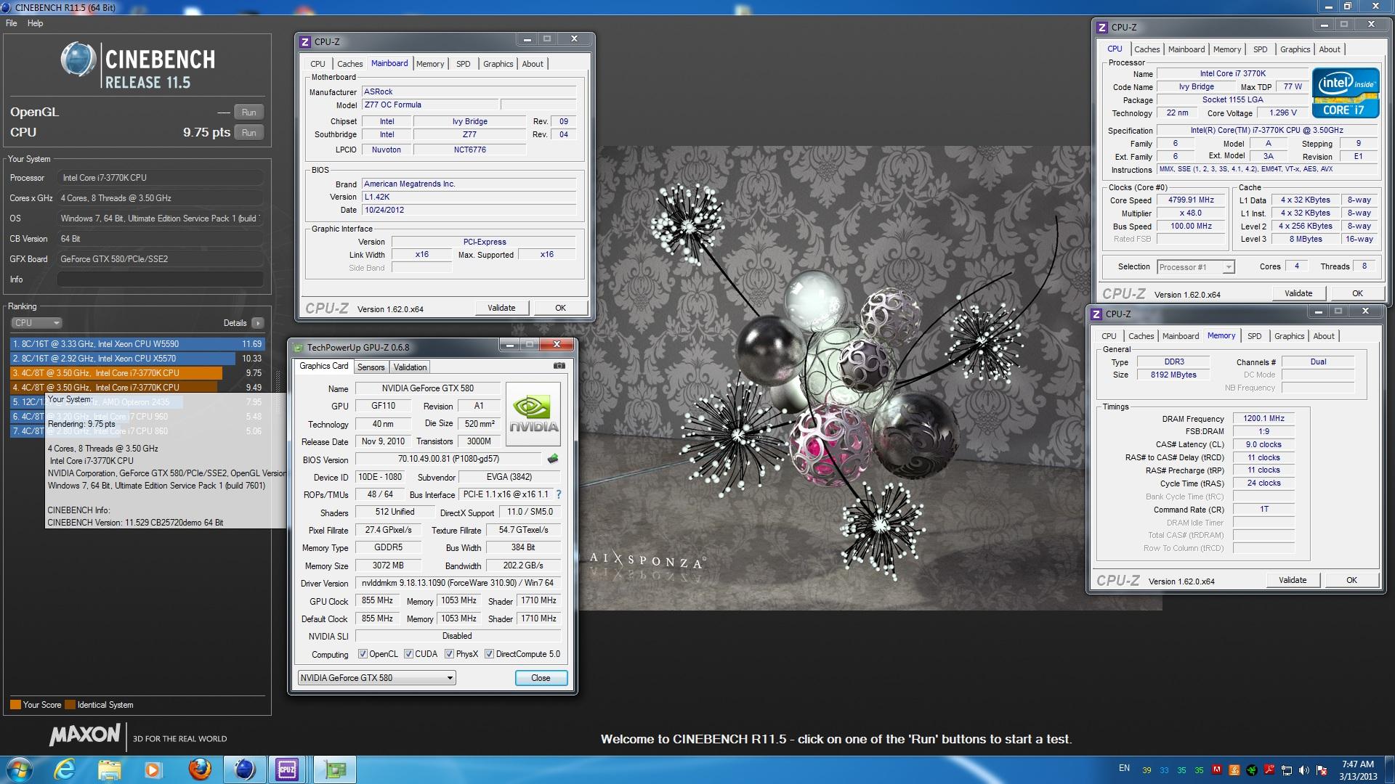Click the Cinebench title bar app icon
Image resolution: width=1395 pixels, height=784 pixels.
tap(7, 7)
